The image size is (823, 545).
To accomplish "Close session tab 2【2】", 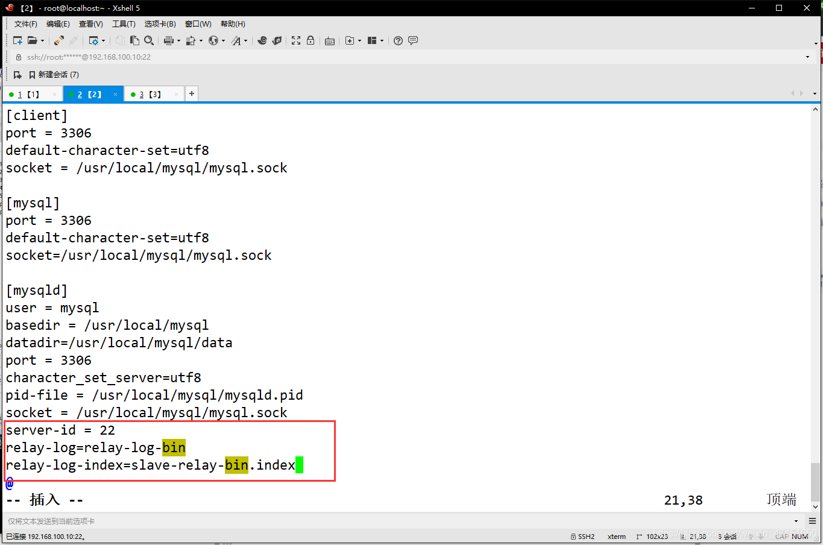I will coord(115,95).
